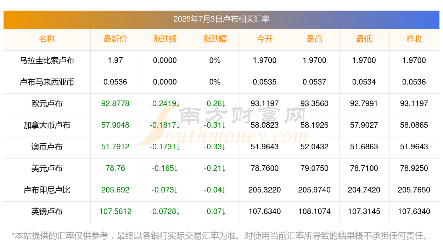Viewport: 443px width, 247px height.
Task: Click the row name 欧元卢布
Action: [x=47, y=104]
